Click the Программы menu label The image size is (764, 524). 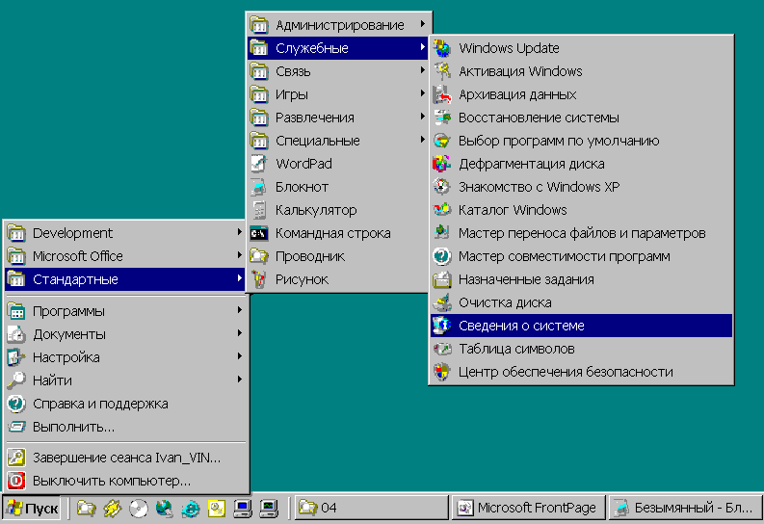68,311
